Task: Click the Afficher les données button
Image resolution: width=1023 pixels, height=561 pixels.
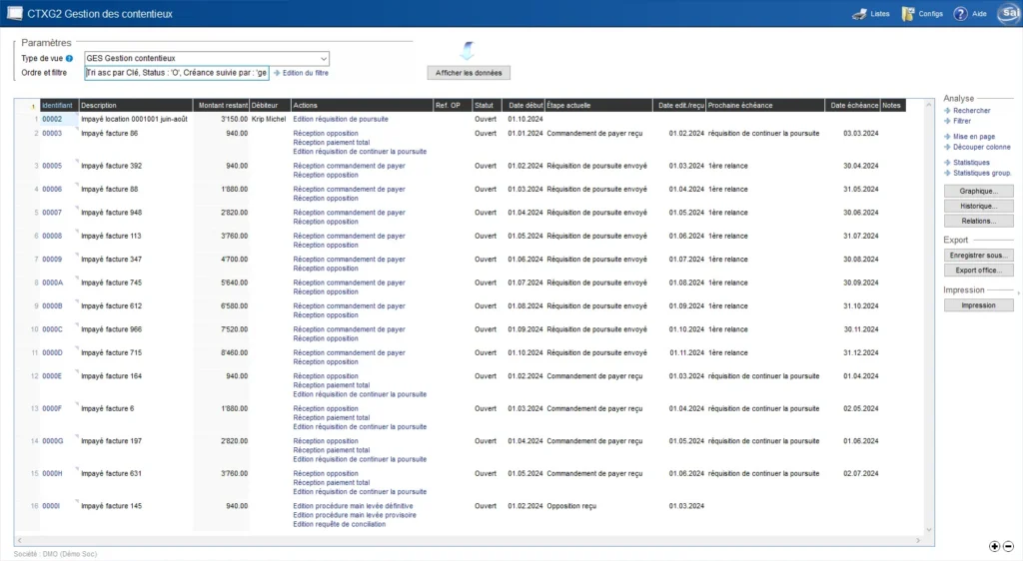Action: click(469, 73)
